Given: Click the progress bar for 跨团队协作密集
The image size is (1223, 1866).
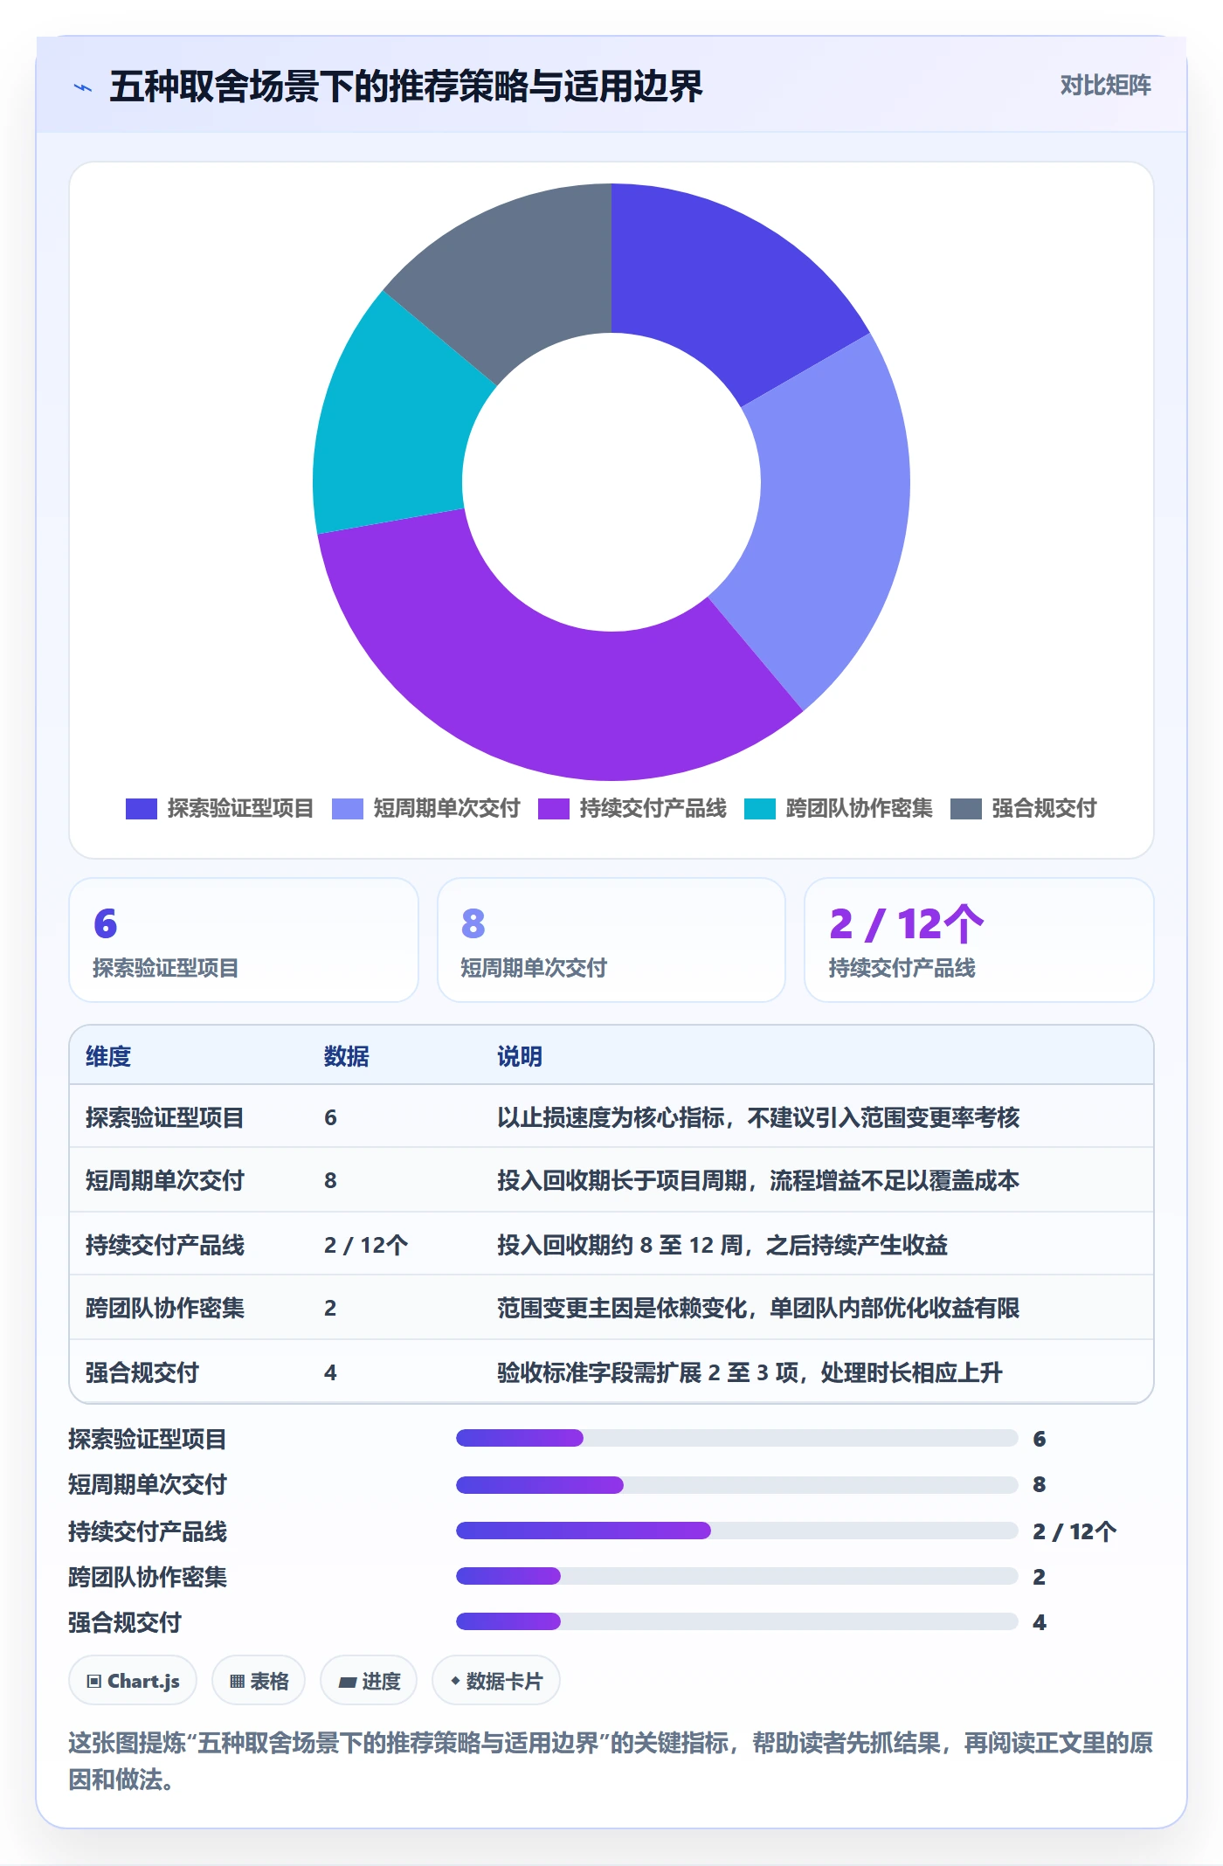Looking at the screenshot, I should [x=737, y=1576].
